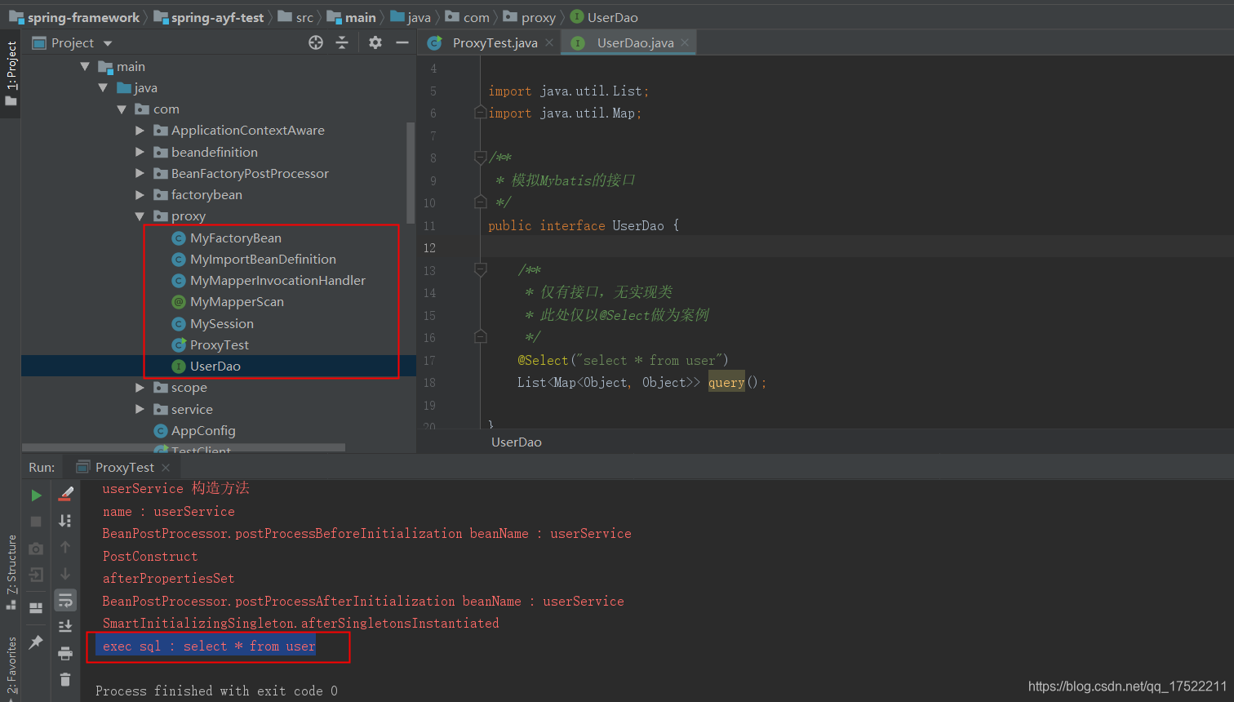Open MyMapperScan annotation

tap(237, 301)
